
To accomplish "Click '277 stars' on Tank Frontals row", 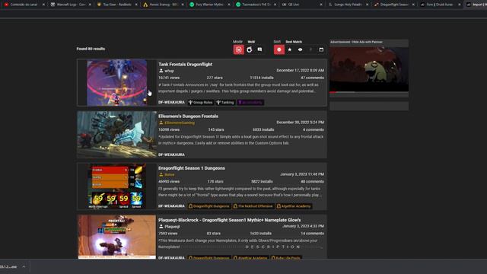I will [214, 78].
